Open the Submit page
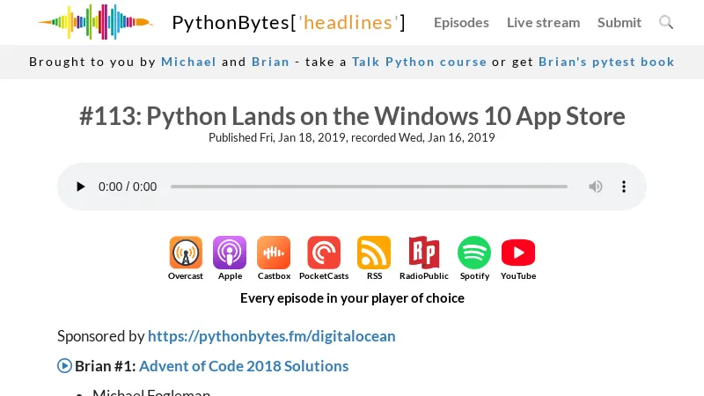 coord(620,22)
